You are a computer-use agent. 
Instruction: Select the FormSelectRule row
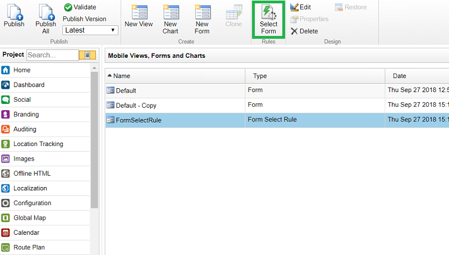277,120
